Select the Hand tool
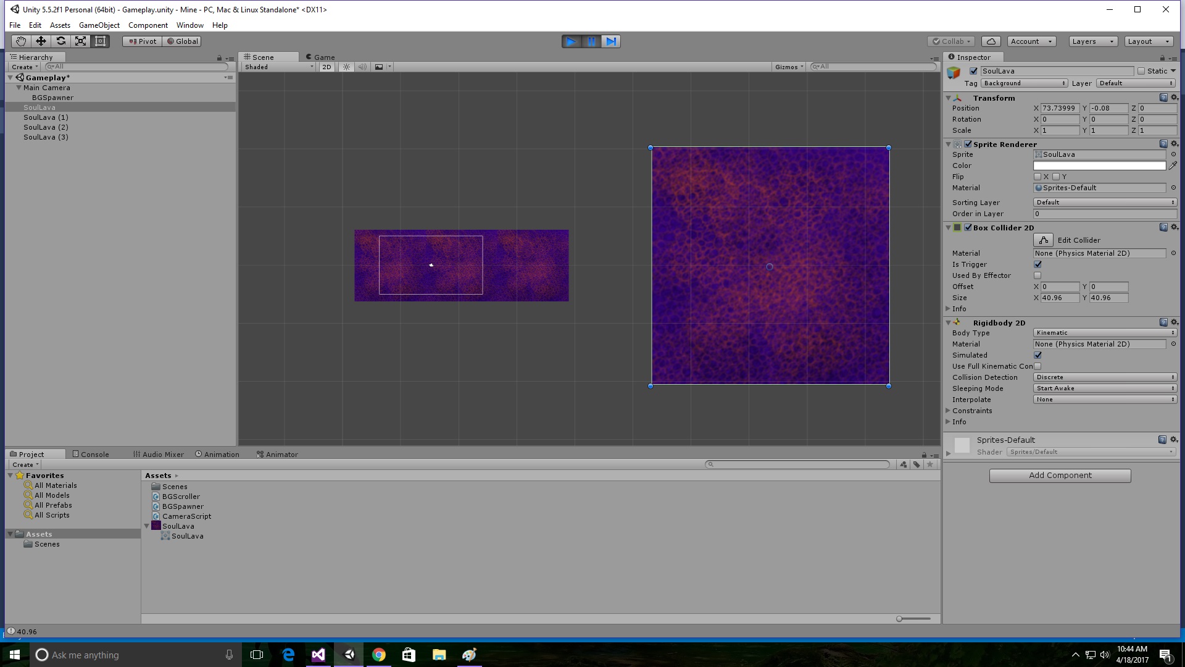1185x667 pixels. pyautogui.click(x=20, y=41)
